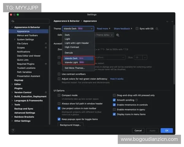184x147 pixels.
Task: Click the search magnifier icon in settings
Action: click(13, 21)
